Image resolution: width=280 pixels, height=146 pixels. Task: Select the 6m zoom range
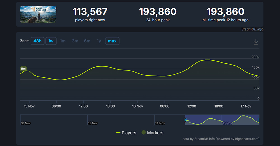pyautogui.click(x=87, y=41)
